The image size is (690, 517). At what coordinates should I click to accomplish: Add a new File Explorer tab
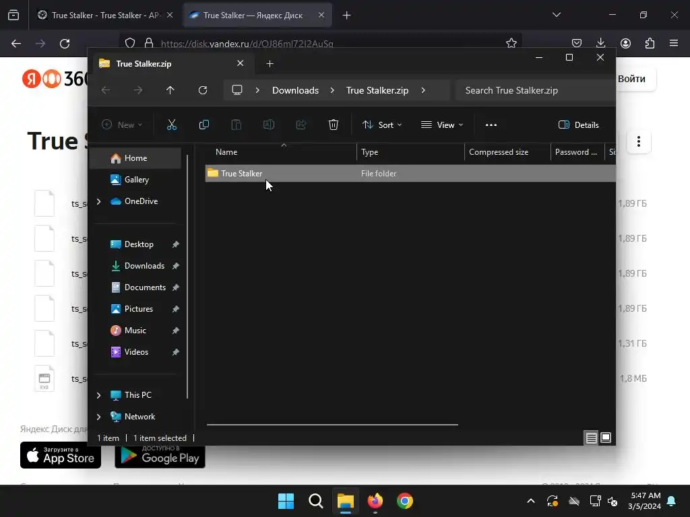pos(270,64)
